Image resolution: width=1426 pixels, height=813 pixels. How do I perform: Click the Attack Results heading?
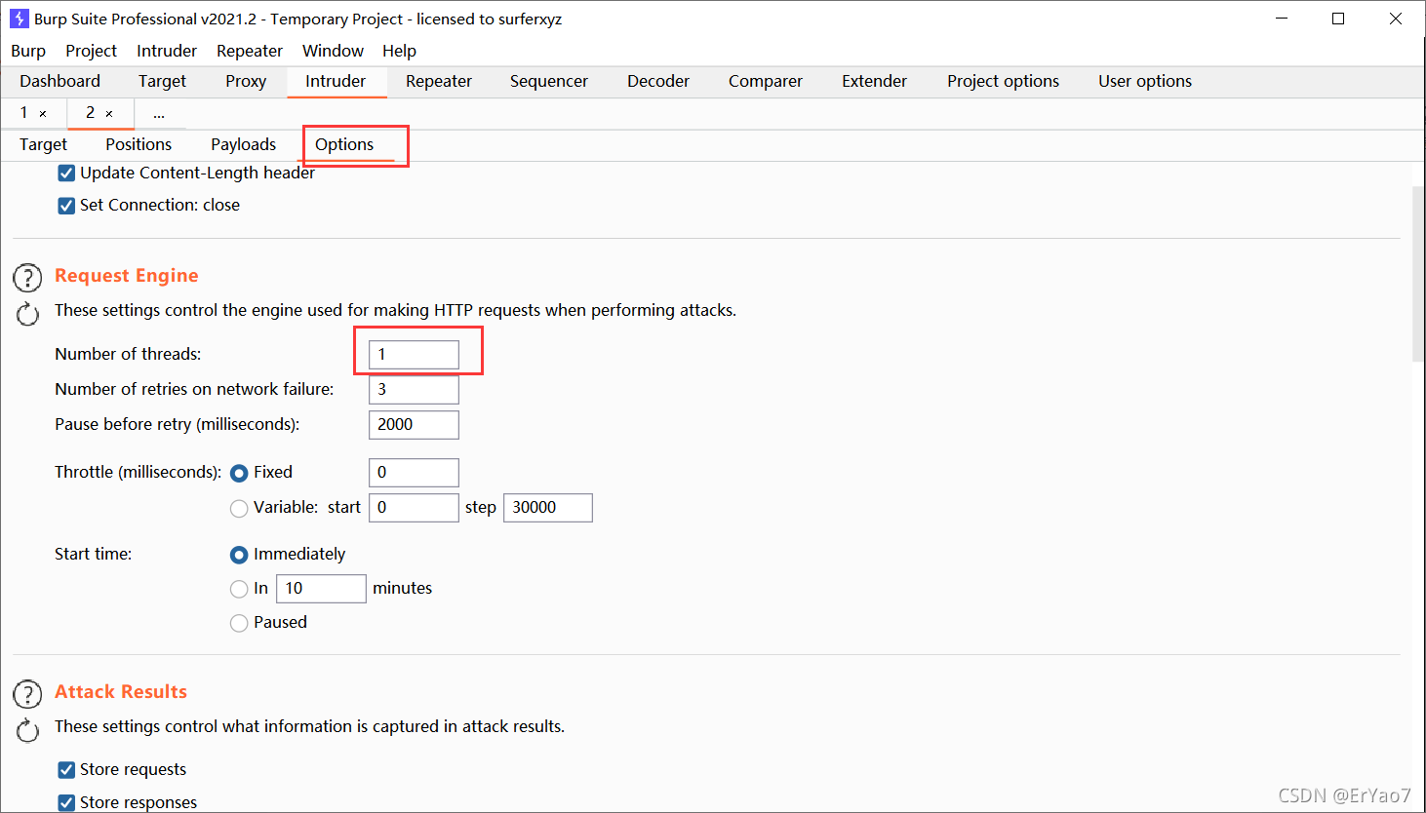(121, 692)
